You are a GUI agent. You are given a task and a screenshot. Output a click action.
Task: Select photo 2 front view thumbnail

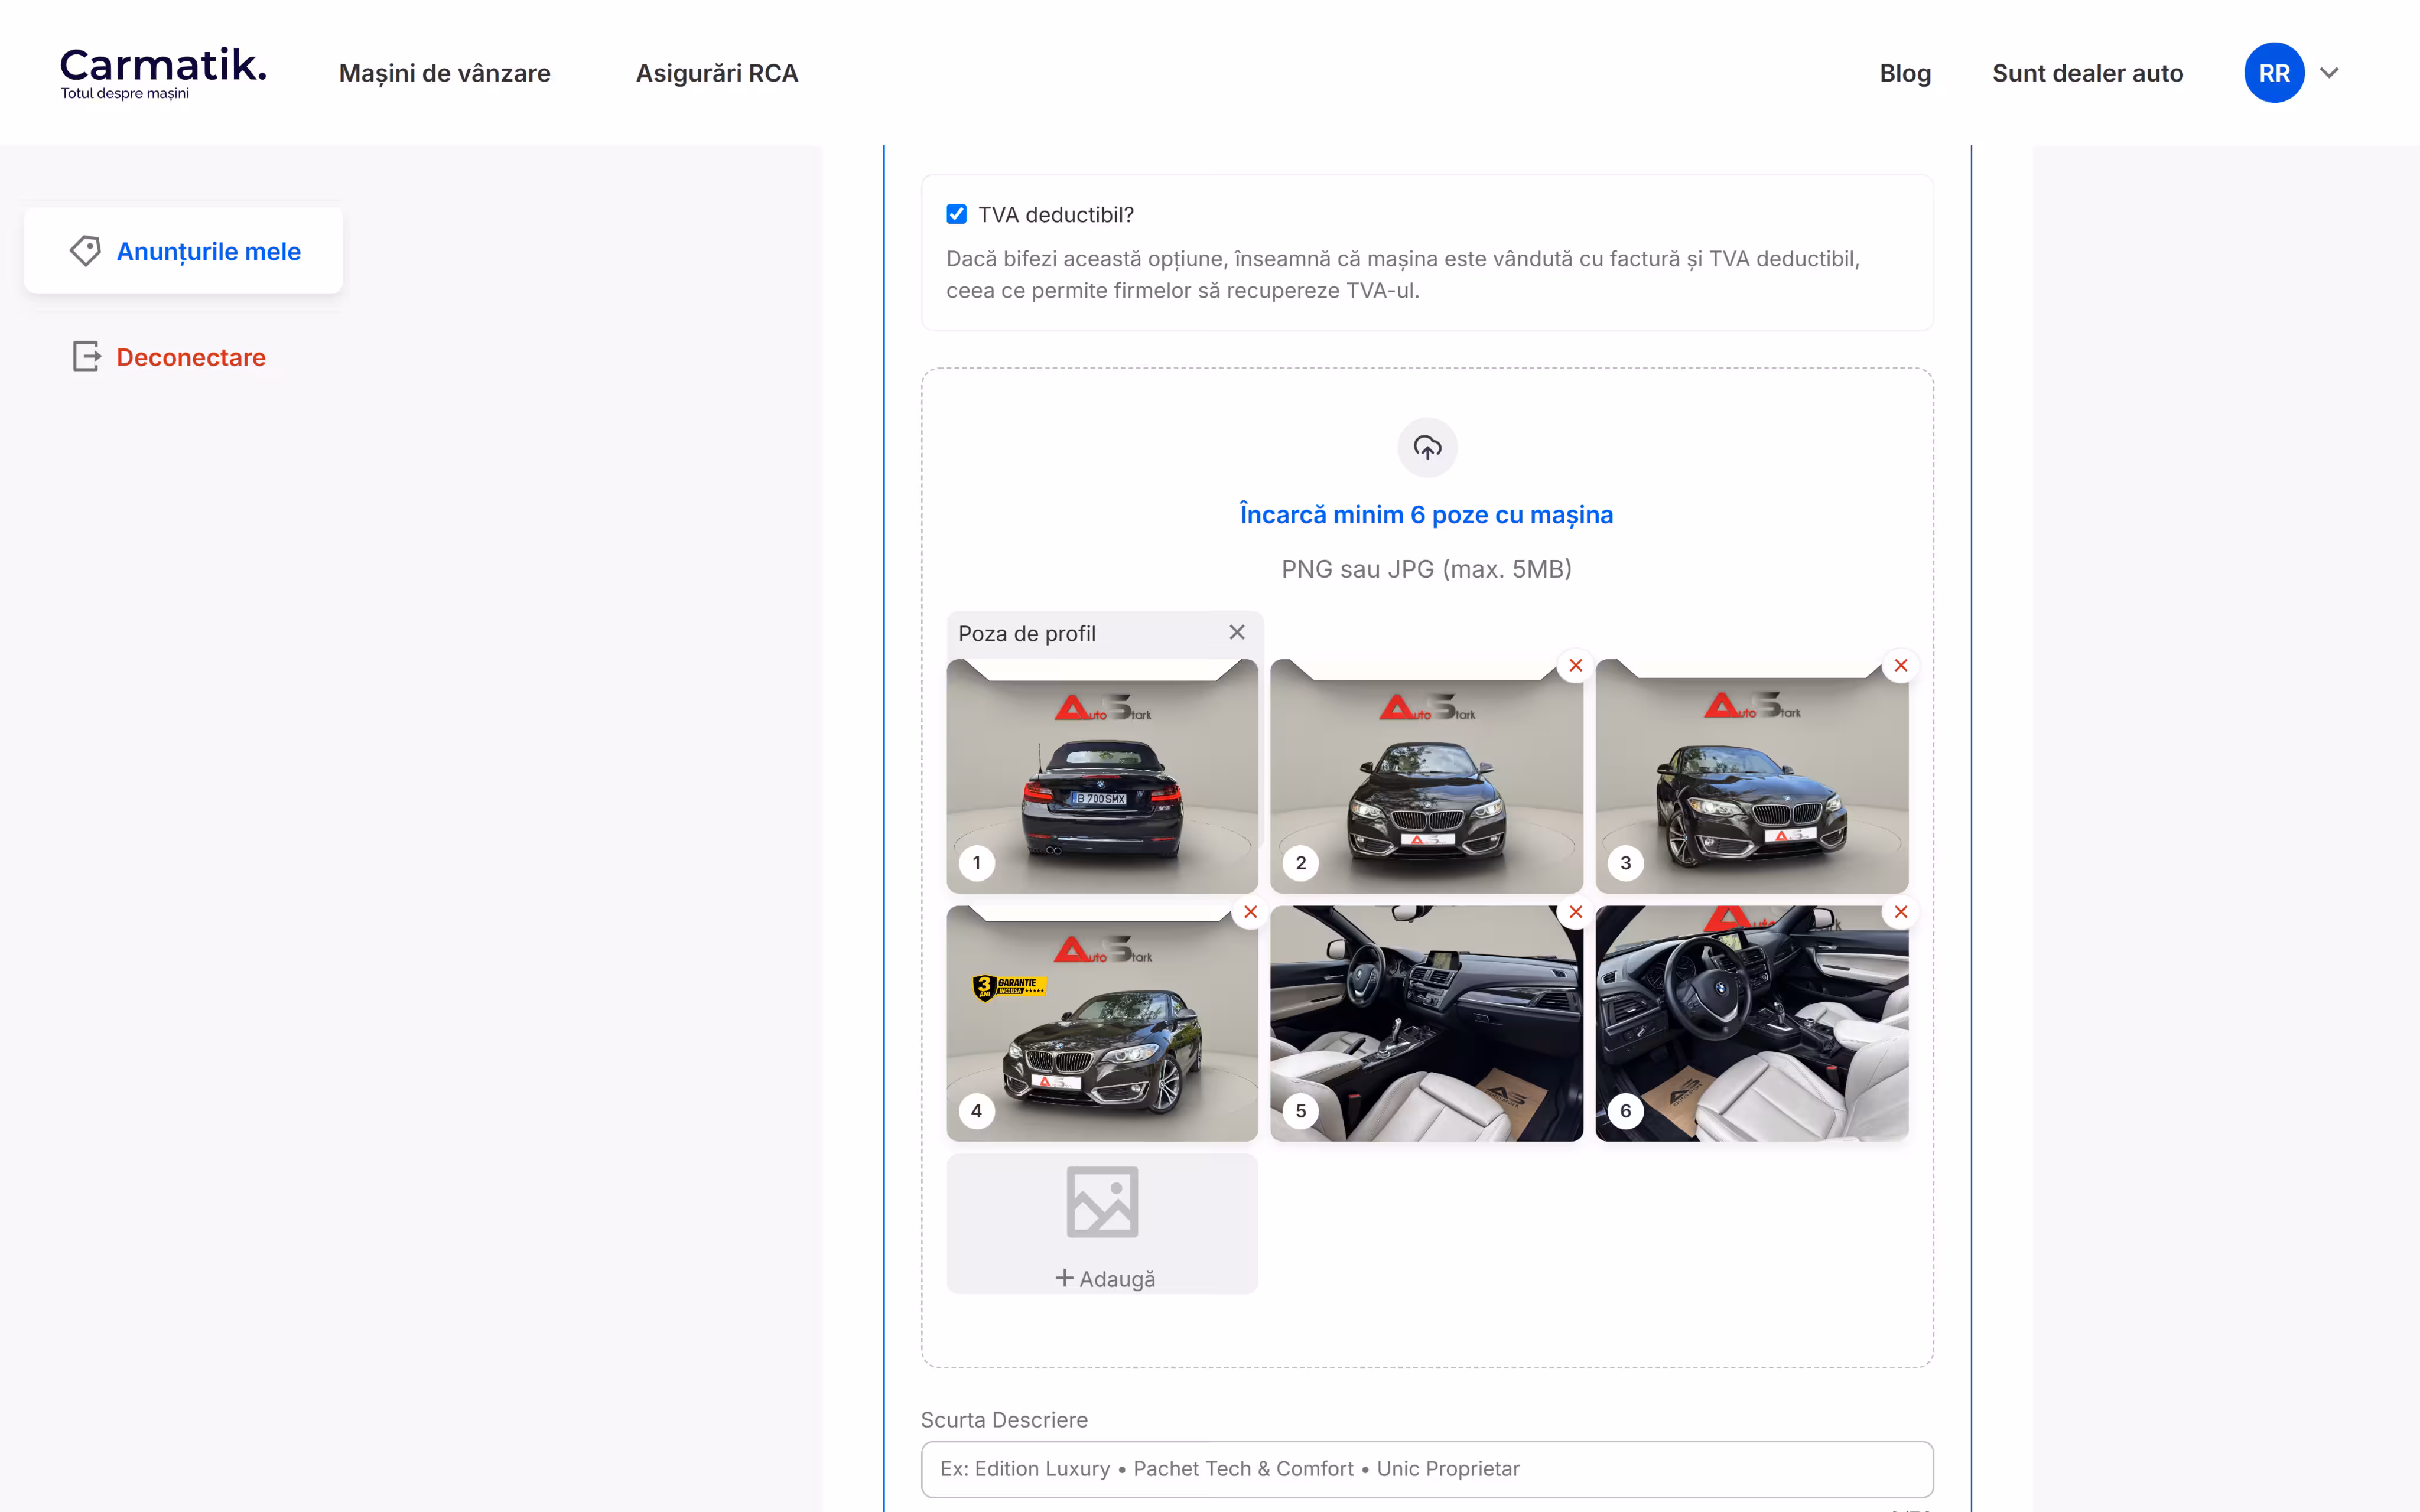pyautogui.click(x=1427, y=776)
